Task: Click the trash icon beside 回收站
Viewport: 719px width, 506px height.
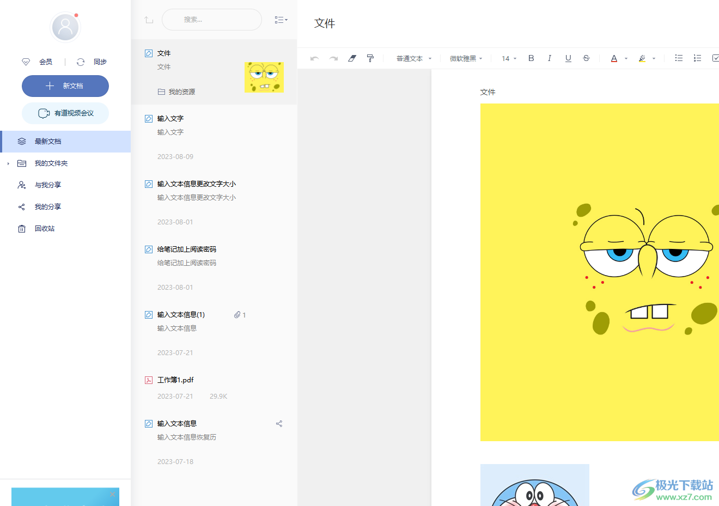Action: [x=22, y=229]
